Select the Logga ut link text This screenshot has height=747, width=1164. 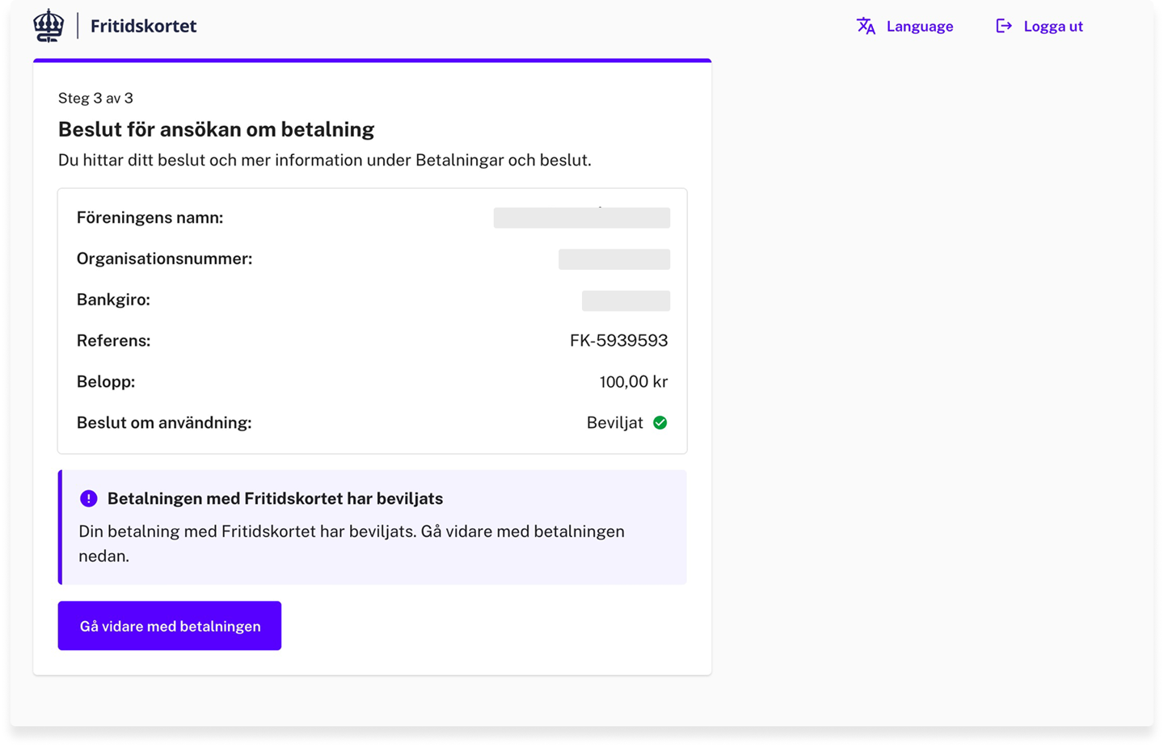(1052, 26)
